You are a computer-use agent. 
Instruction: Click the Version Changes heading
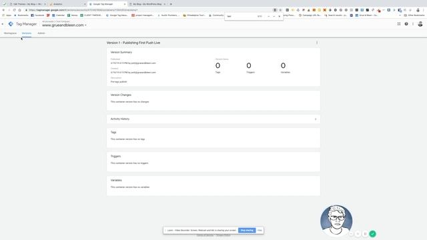121,95
